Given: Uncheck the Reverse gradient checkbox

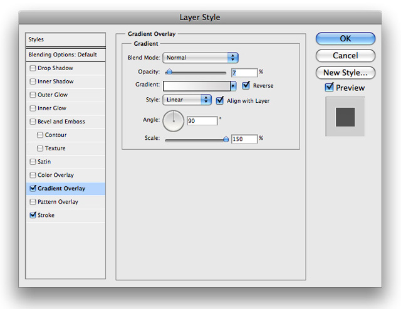Looking at the screenshot, I should (x=246, y=85).
